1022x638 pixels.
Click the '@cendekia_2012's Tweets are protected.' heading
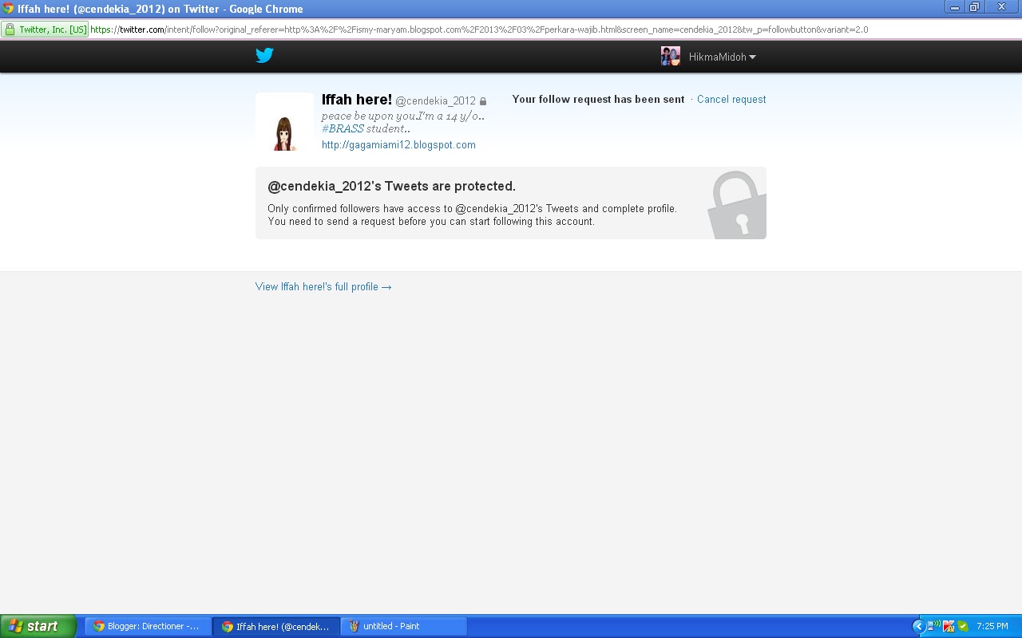pos(391,187)
